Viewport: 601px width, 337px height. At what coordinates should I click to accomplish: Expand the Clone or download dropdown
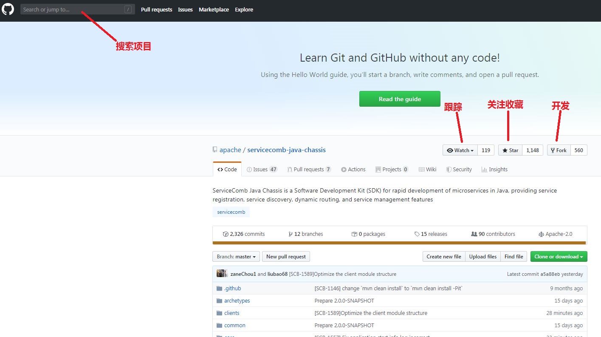[x=559, y=256]
